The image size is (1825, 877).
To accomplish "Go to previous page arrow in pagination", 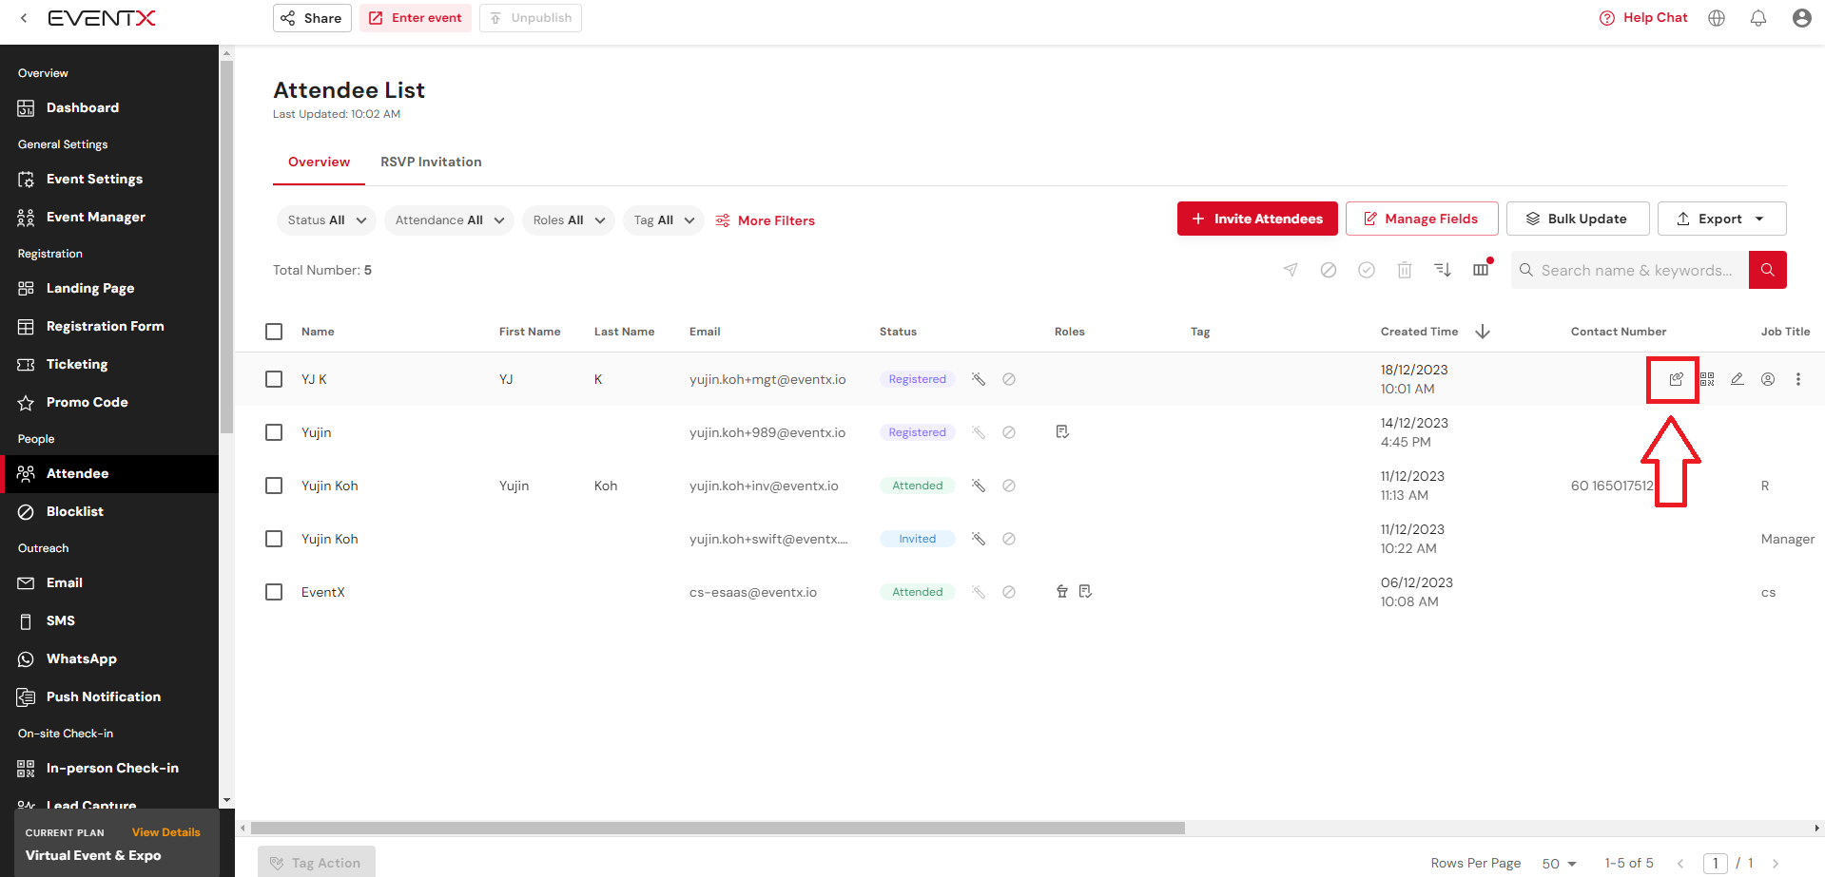I will [x=1680, y=864].
